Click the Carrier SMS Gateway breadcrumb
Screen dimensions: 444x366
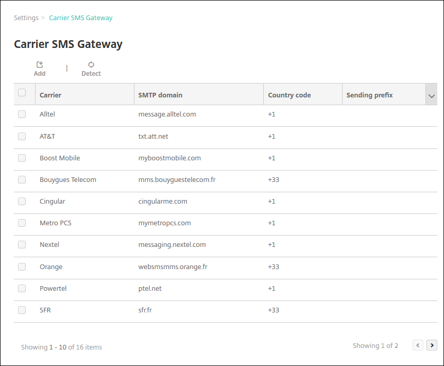point(80,18)
